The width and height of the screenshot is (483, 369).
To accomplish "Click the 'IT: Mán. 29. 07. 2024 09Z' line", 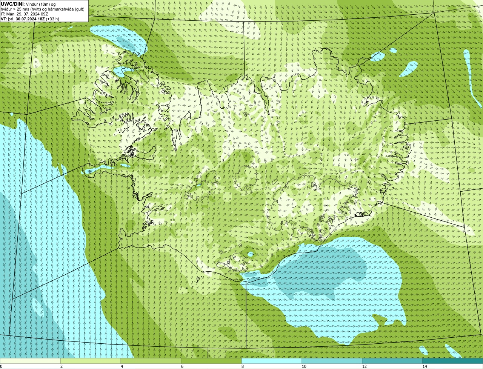I will [25, 14].
